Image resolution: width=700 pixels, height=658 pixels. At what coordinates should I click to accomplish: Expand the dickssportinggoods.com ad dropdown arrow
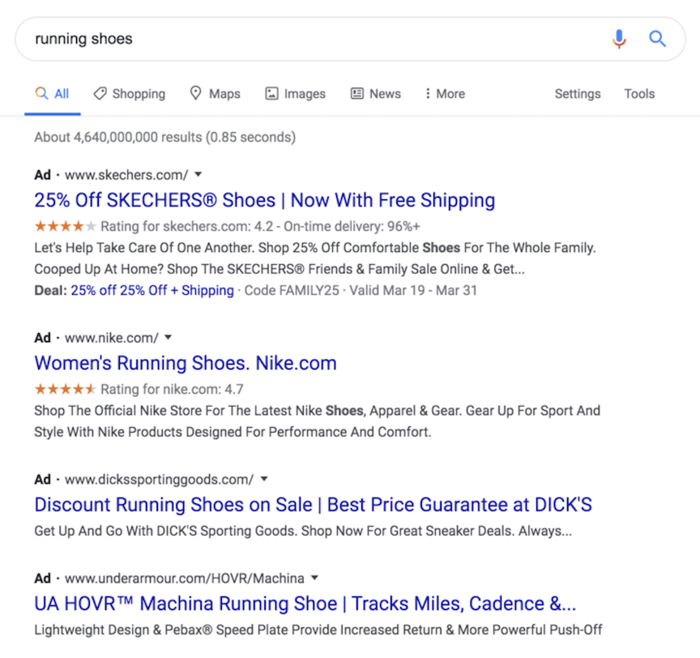click(264, 479)
